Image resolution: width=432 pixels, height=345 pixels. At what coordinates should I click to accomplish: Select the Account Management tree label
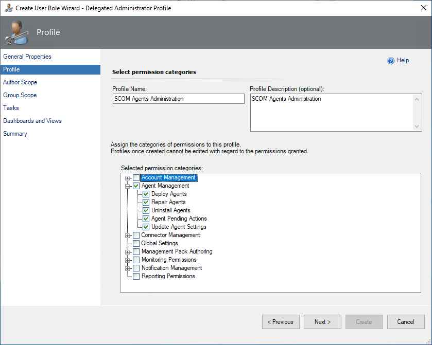pos(168,178)
